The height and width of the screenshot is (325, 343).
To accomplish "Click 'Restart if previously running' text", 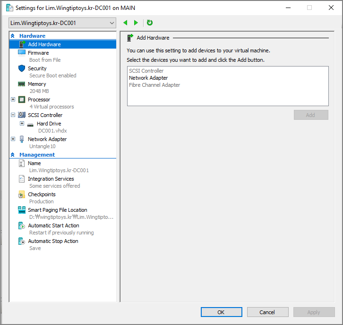I will click(x=61, y=233).
